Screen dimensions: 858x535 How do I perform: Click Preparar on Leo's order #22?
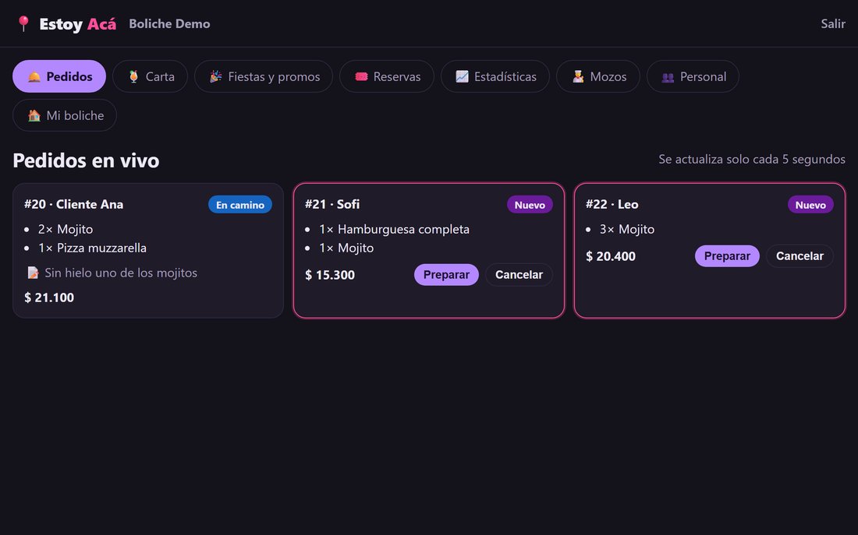point(727,255)
